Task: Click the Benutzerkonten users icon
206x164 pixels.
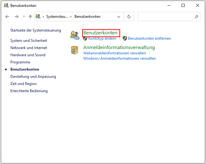Action: tap(75, 35)
